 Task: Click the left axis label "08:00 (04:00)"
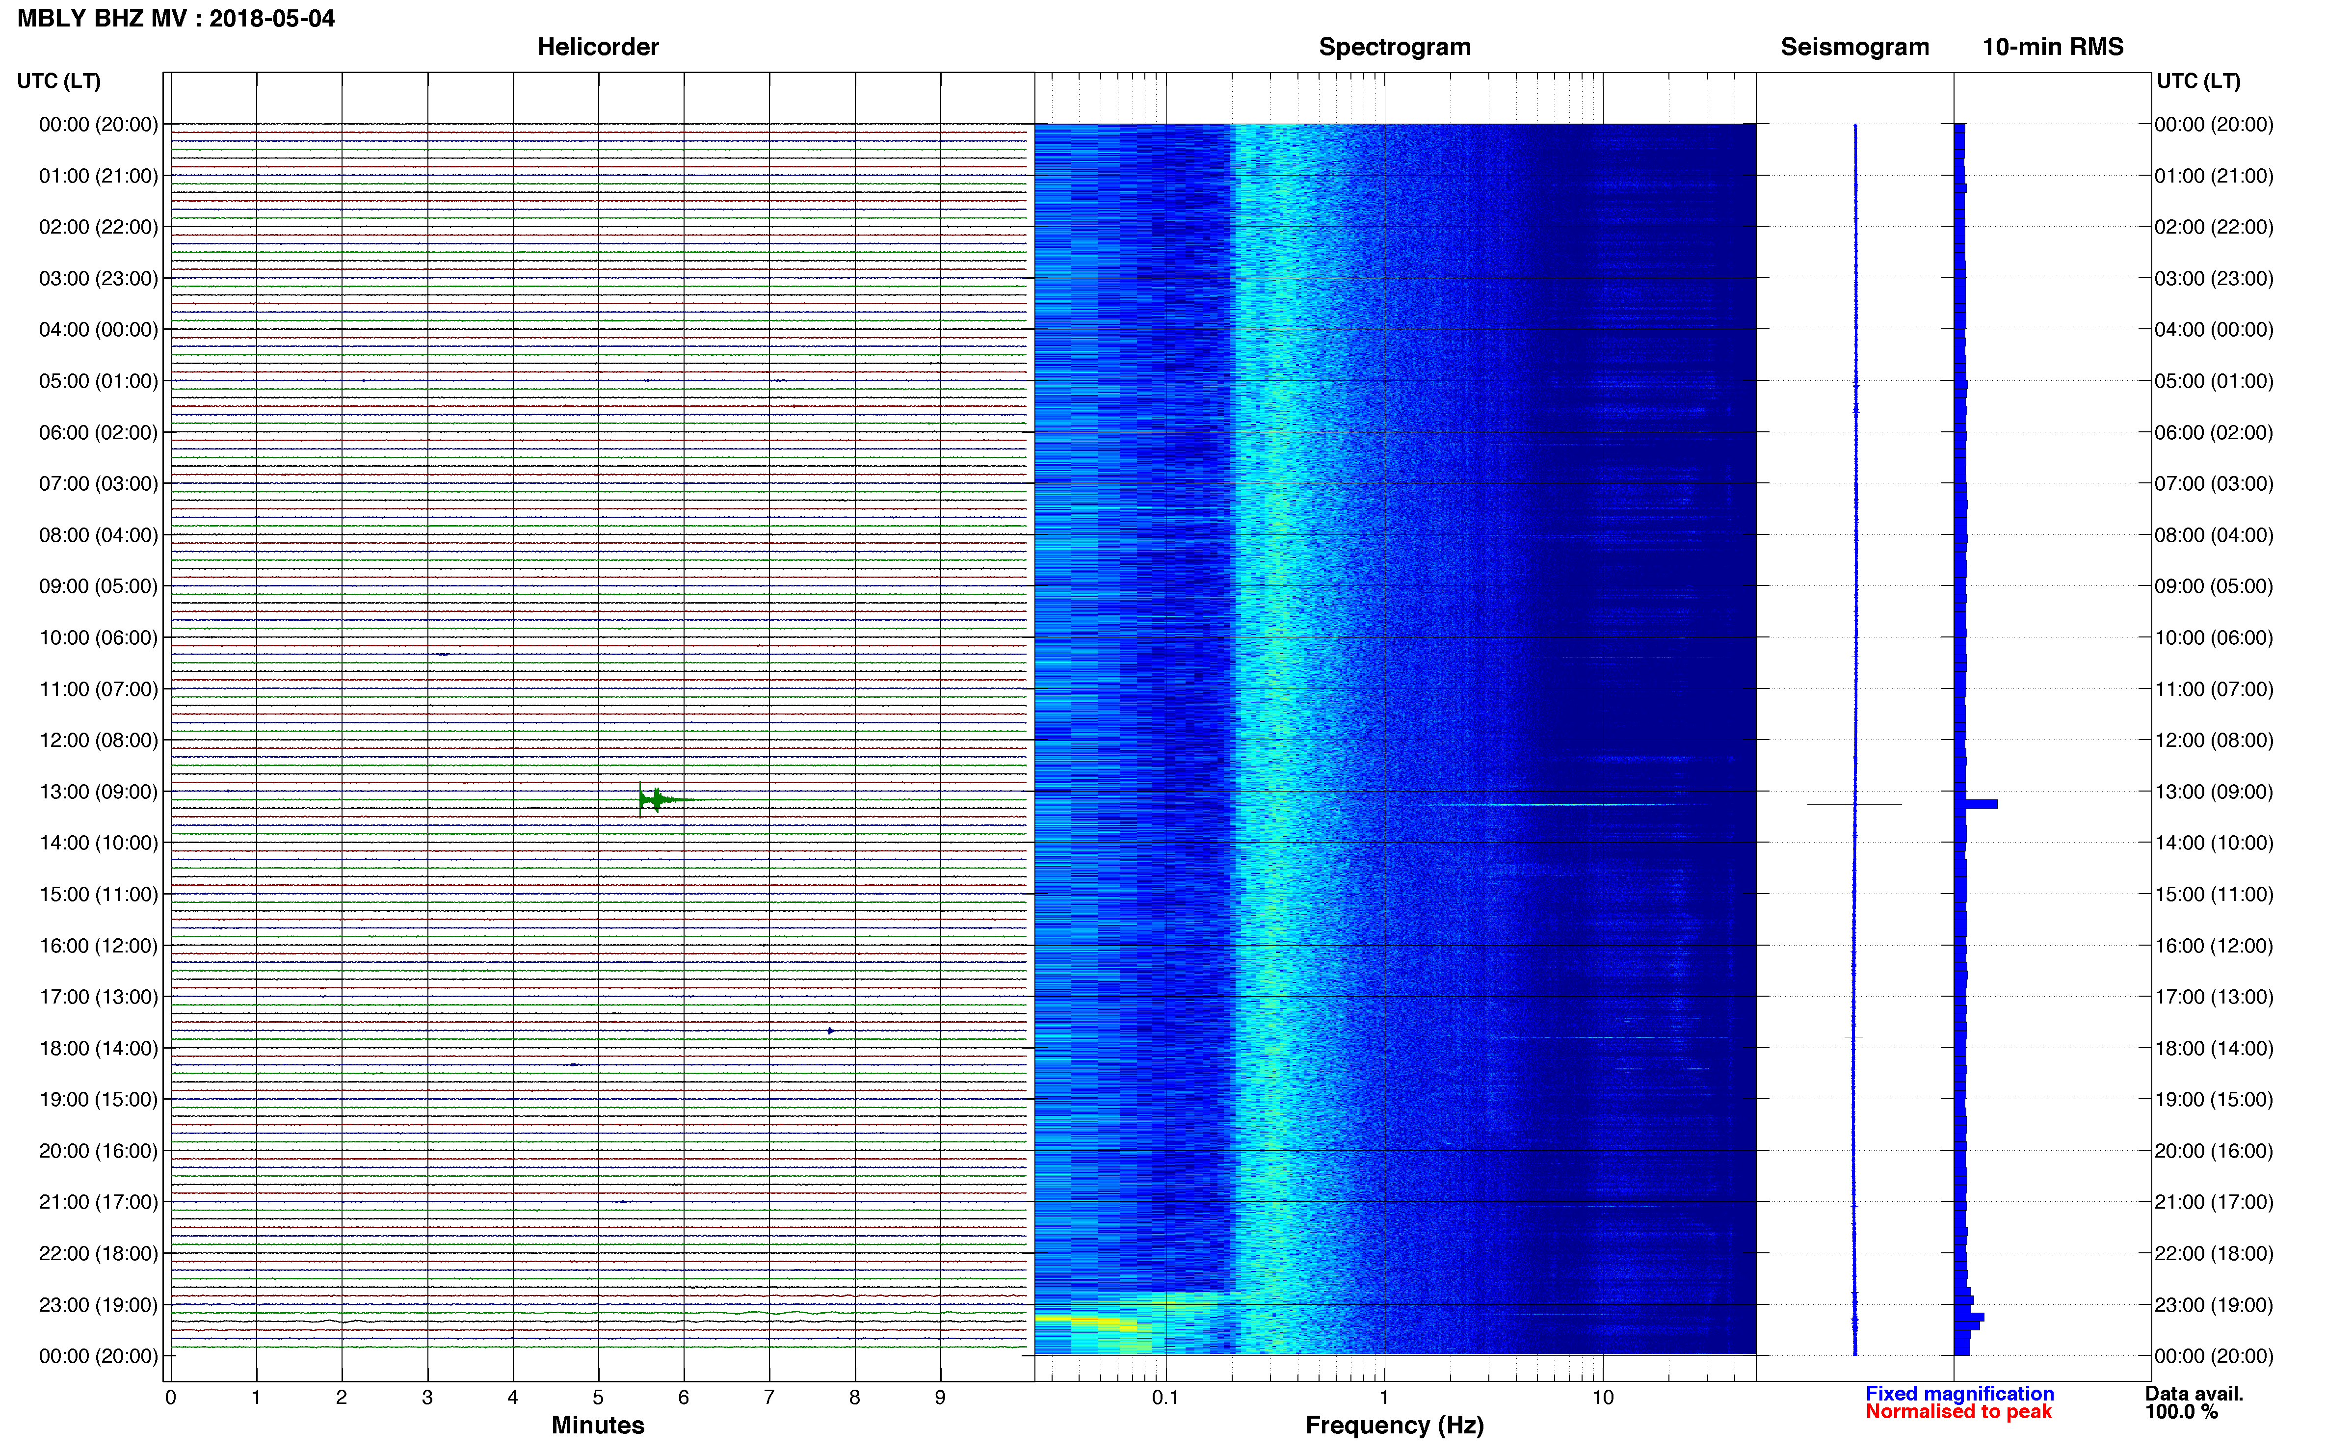pyautogui.click(x=98, y=535)
